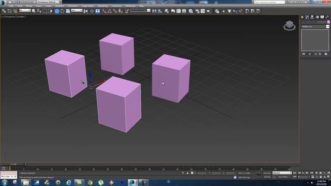Image resolution: width=331 pixels, height=186 pixels.
Task: Click the time slider handle
Action: (x=13, y=164)
